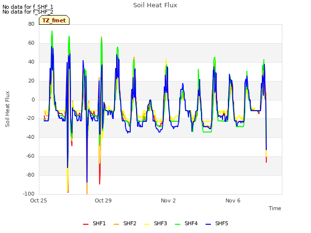The width and height of the screenshot is (311, 233).
Task: Click the -60 y-axis tick label
Action: (x=30, y=156)
